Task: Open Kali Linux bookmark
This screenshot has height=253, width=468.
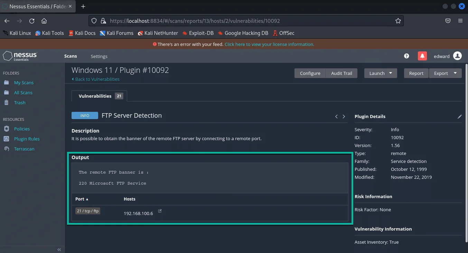Action: coord(17,33)
